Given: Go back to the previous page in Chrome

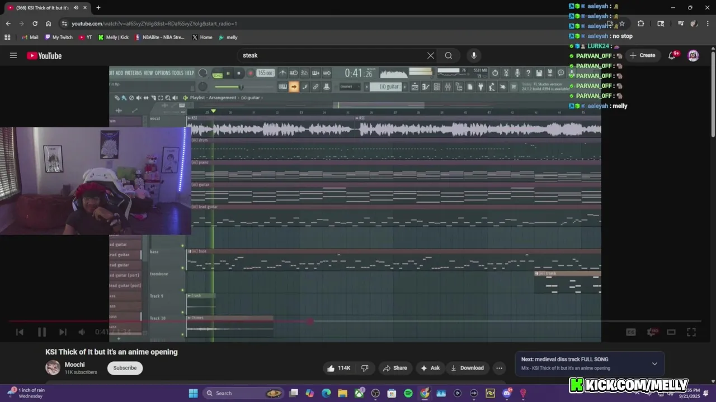Looking at the screenshot, I should 8,23.
